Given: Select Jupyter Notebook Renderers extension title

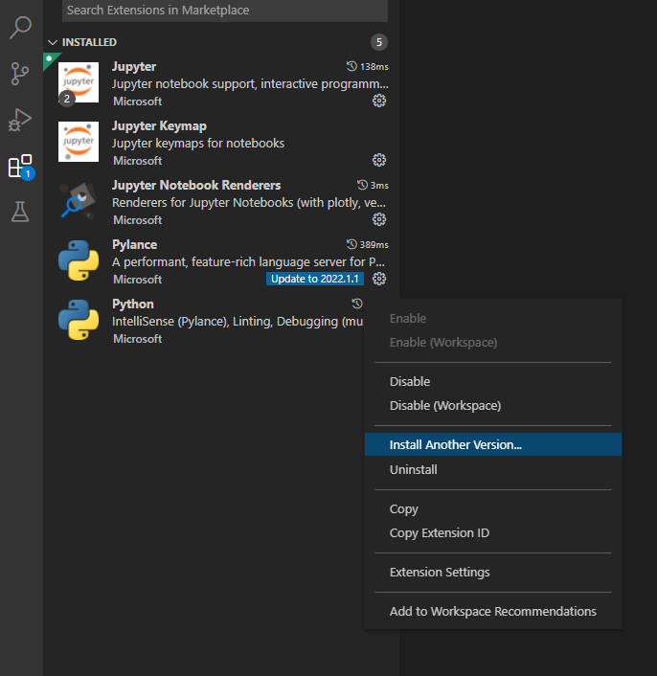Looking at the screenshot, I should tap(196, 186).
